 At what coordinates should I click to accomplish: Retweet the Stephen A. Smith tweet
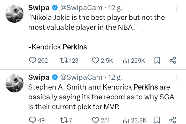pos(63,120)
